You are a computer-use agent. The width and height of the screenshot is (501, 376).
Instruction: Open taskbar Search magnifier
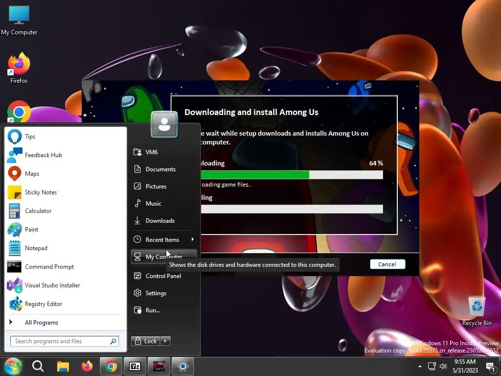click(x=38, y=366)
